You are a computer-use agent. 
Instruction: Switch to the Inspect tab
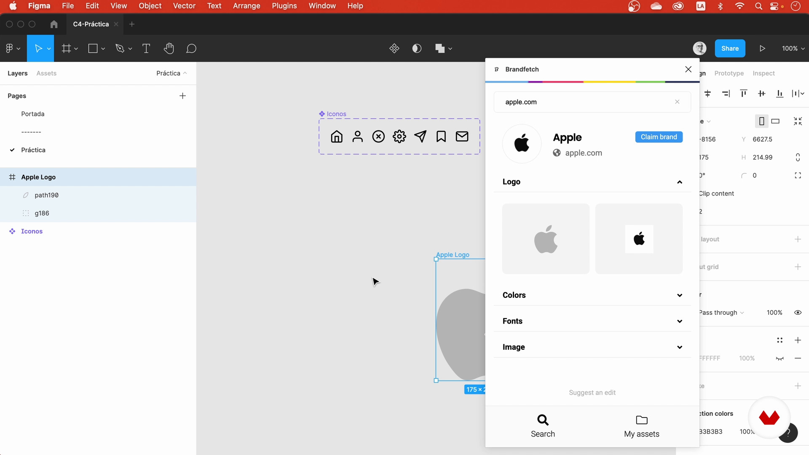[763, 73]
